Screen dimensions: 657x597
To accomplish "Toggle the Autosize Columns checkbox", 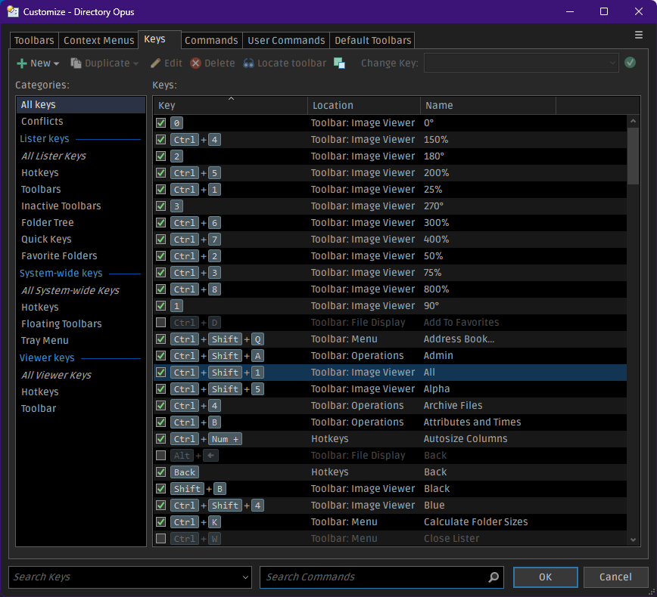I will click(161, 439).
